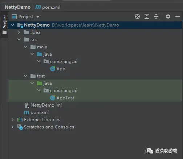Click the locate opened file crosshair icon

(x=137, y=16)
